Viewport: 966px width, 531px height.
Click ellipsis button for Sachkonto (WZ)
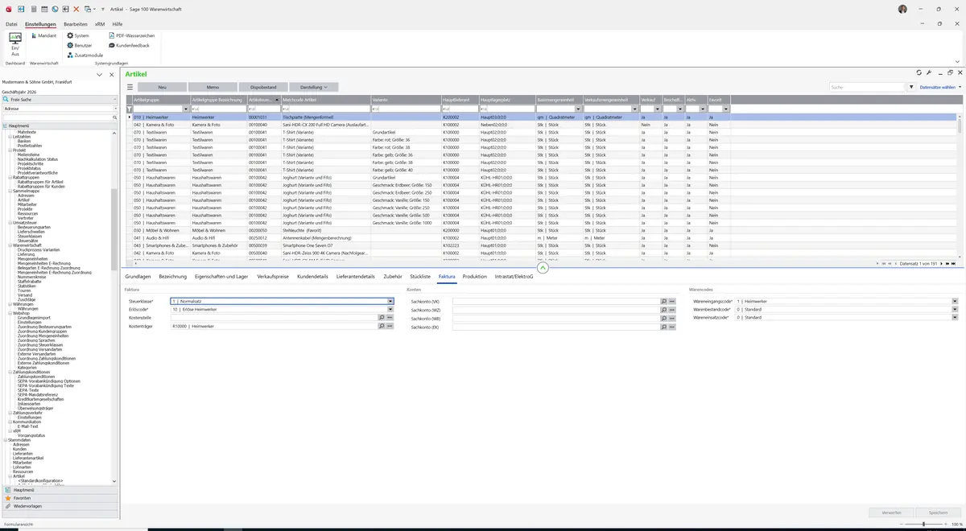pyautogui.click(x=672, y=310)
